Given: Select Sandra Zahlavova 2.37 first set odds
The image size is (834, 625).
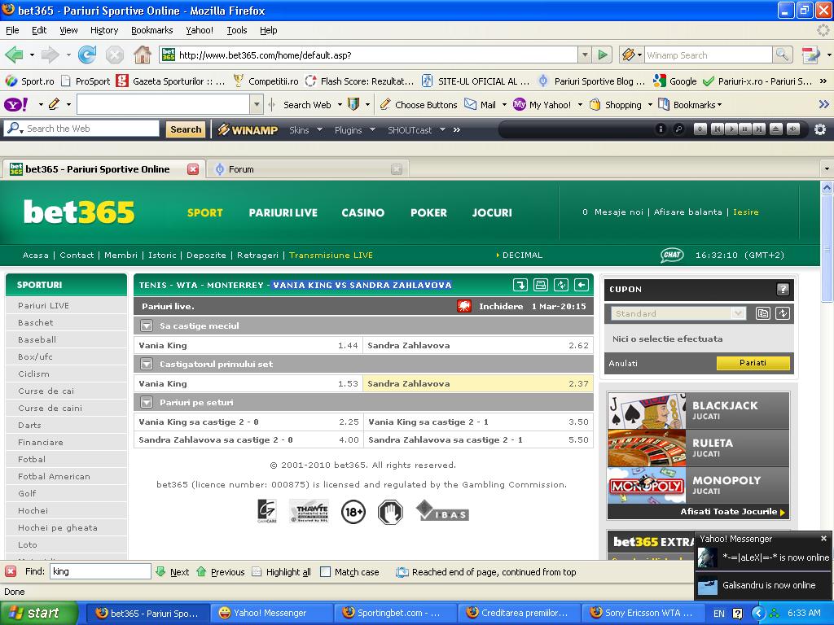Looking at the screenshot, I should [477, 384].
